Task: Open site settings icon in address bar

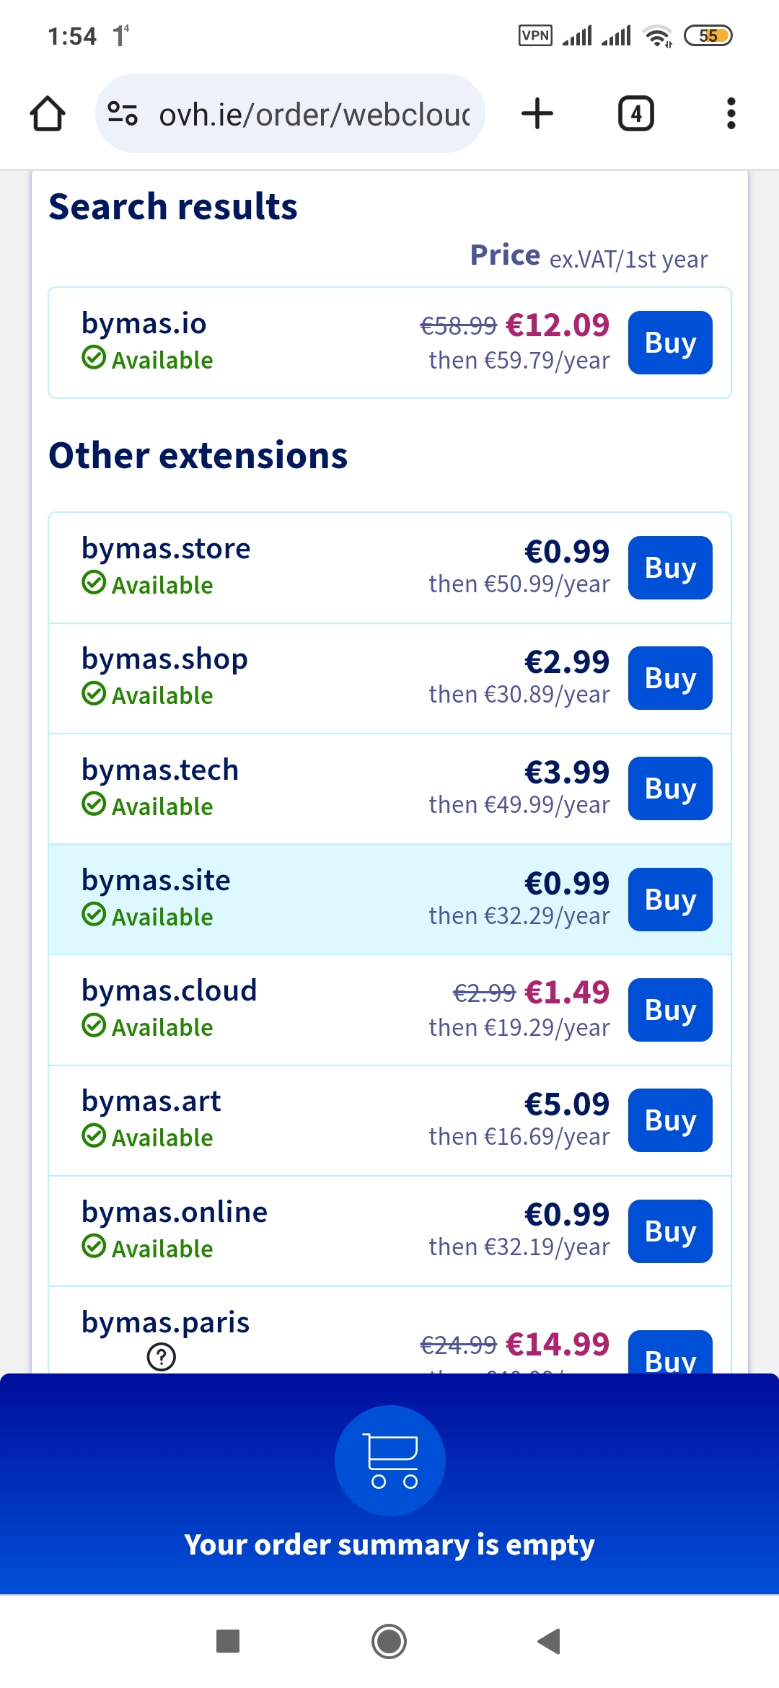Action: tap(122, 114)
